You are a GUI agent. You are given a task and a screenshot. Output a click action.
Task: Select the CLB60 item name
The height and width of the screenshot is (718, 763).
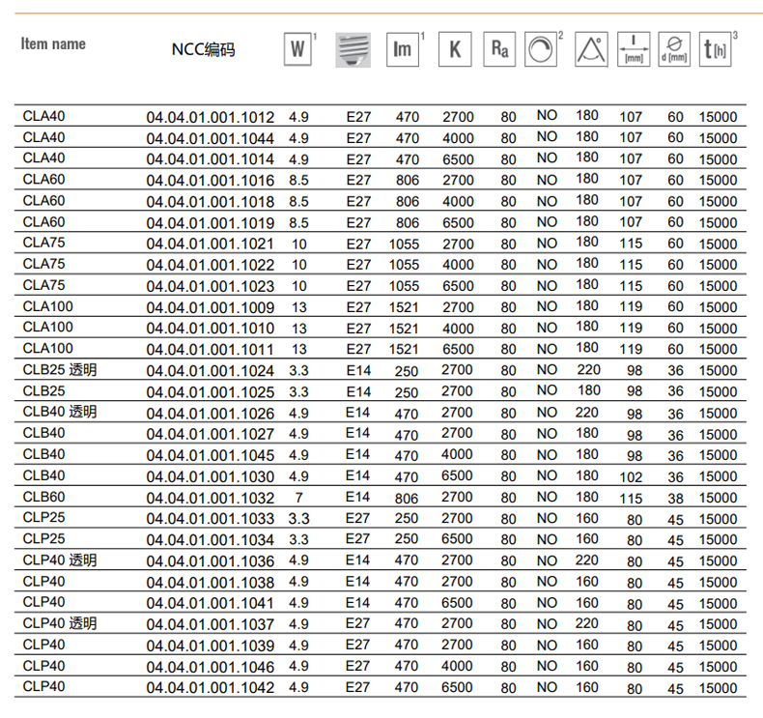click(44, 497)
